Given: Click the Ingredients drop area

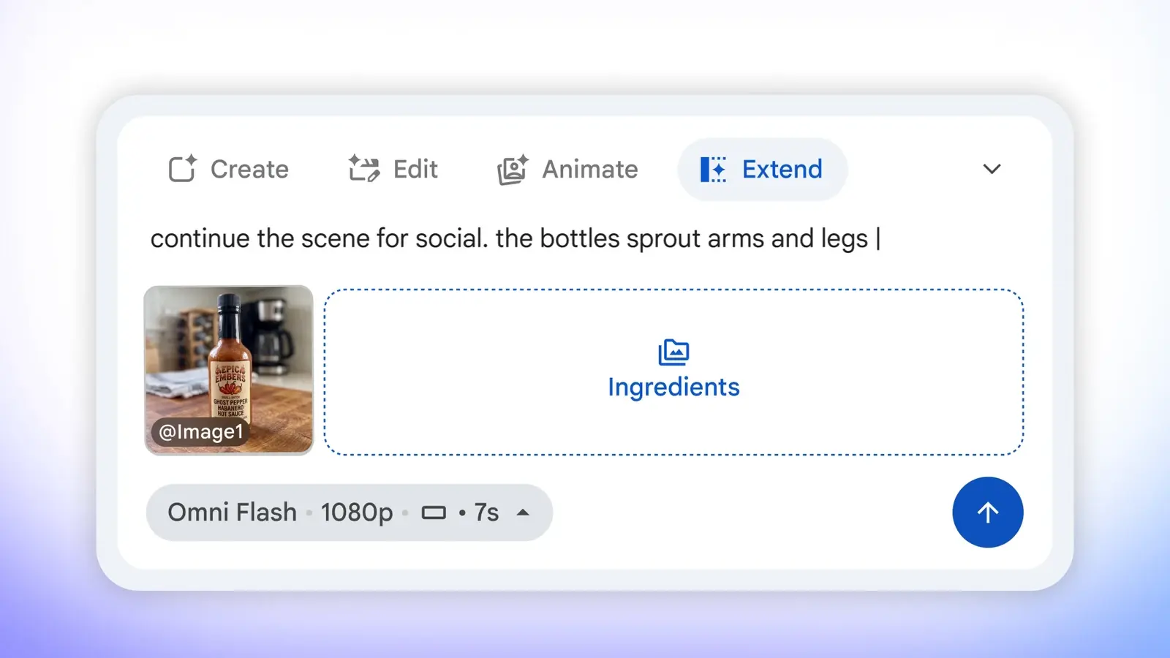Looking at the screenshot, I should [673, 372].
